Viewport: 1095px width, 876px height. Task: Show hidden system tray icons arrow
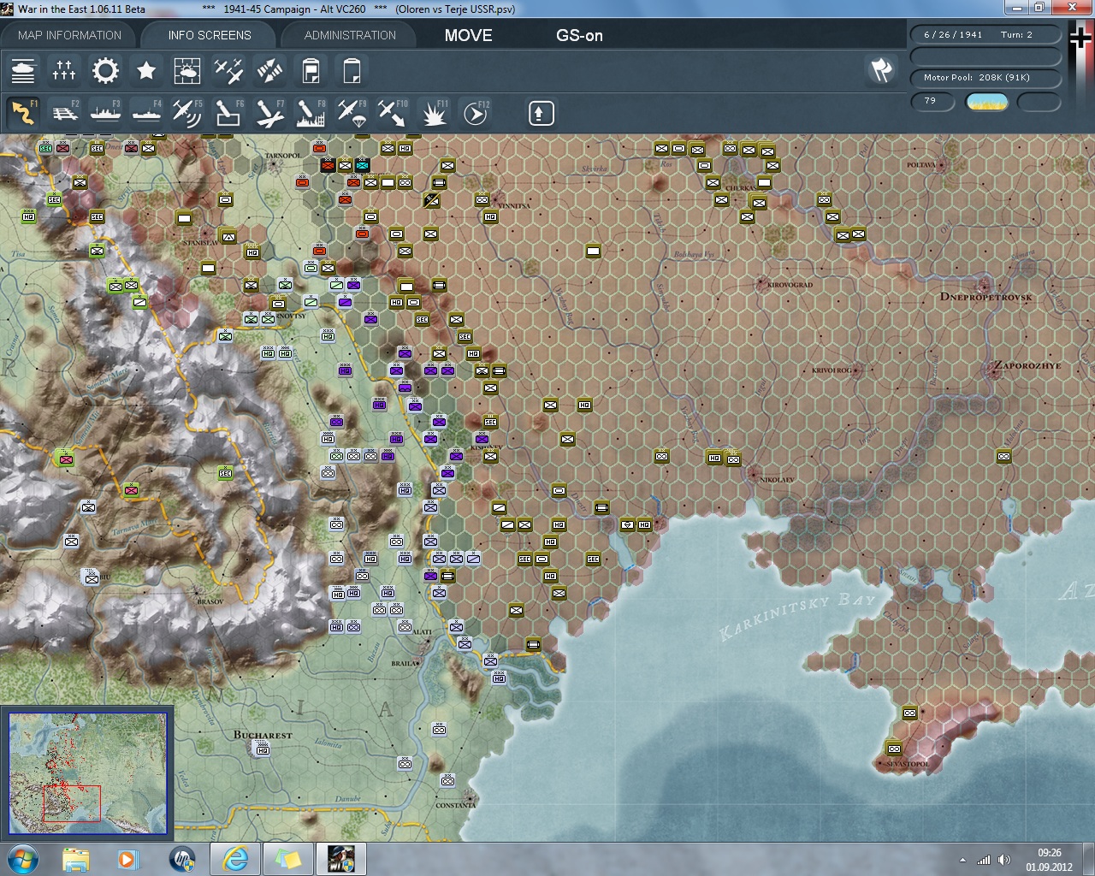pos(962,860)
